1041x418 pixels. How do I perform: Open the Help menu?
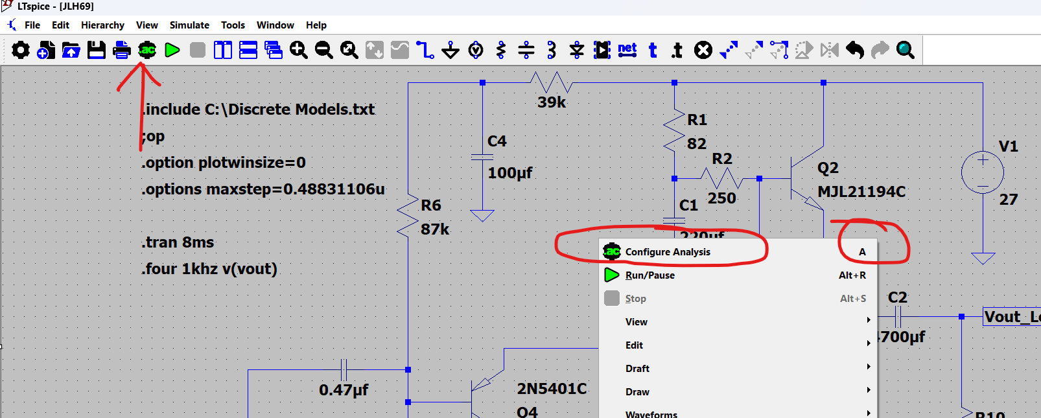316,25
